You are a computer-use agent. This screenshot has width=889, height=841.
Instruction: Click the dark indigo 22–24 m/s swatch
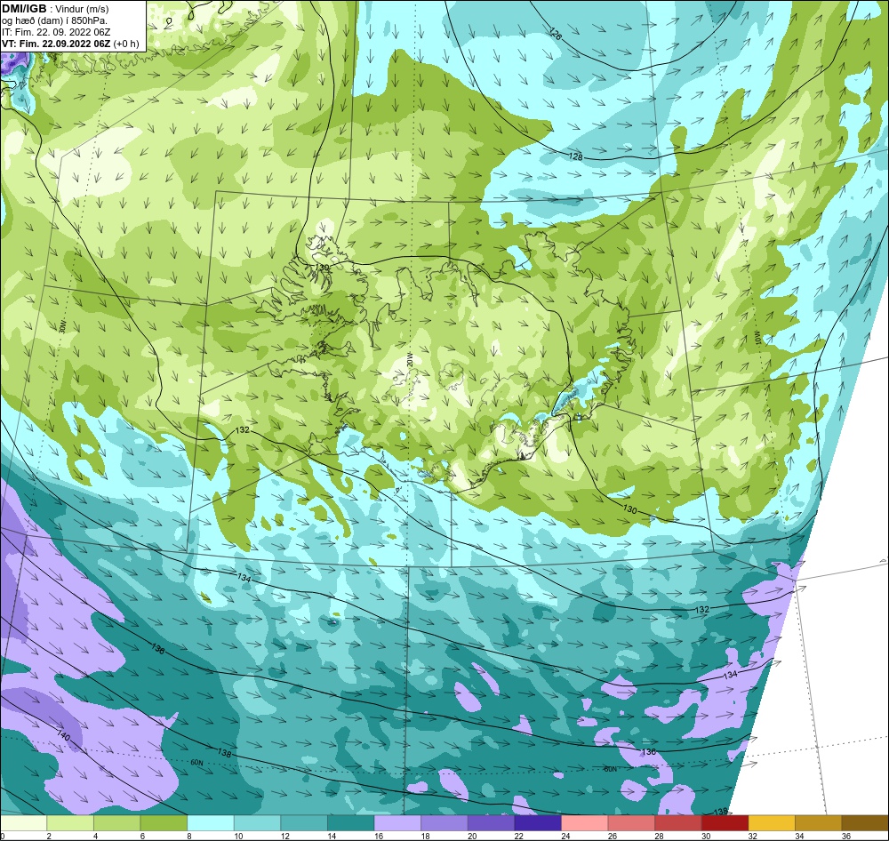(538, 823)
